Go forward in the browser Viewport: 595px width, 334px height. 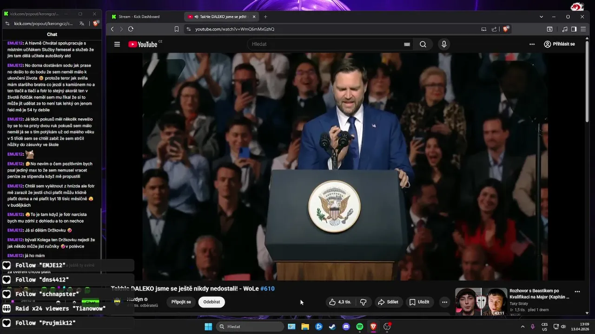pos(121,29)
